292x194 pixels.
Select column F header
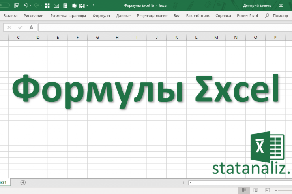click(x=77, y=38)
